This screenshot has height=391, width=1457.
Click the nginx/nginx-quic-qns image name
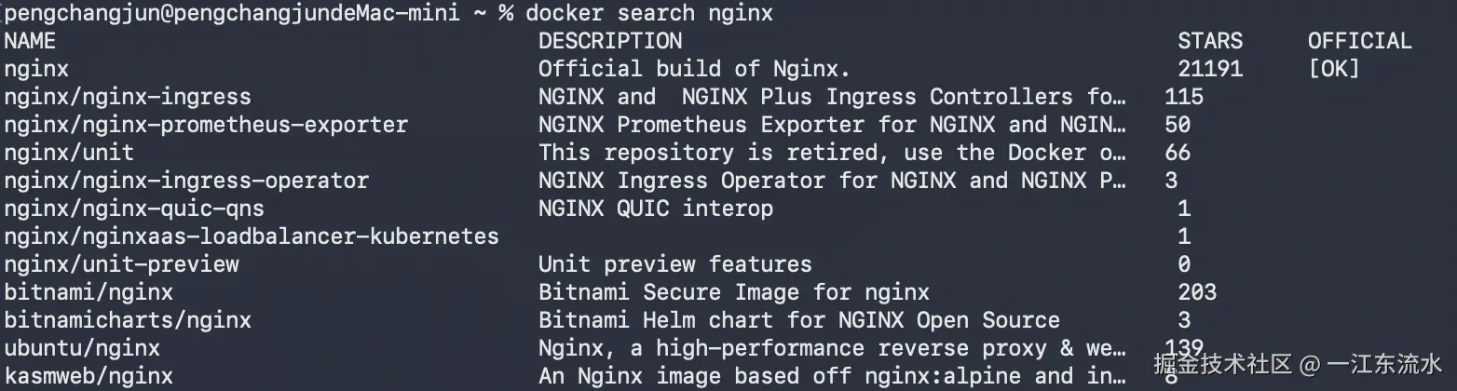pyautogui.click(x=134, y=209)
